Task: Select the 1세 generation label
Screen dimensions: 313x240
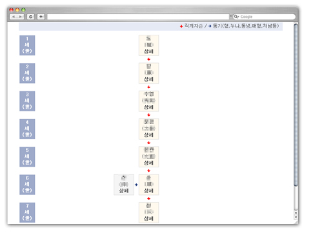Action: (27, 45)
